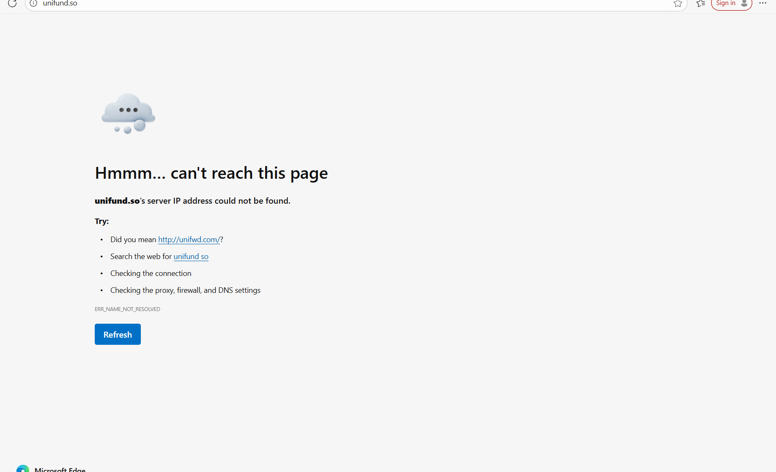Click the thinking cloud illustration
This screenshot has width=776, height=472.
(x=128, y=113)
